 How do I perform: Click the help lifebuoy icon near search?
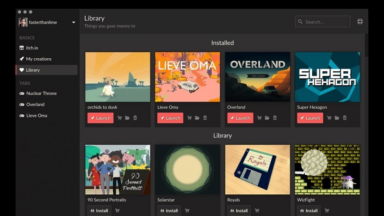(360, 22)
